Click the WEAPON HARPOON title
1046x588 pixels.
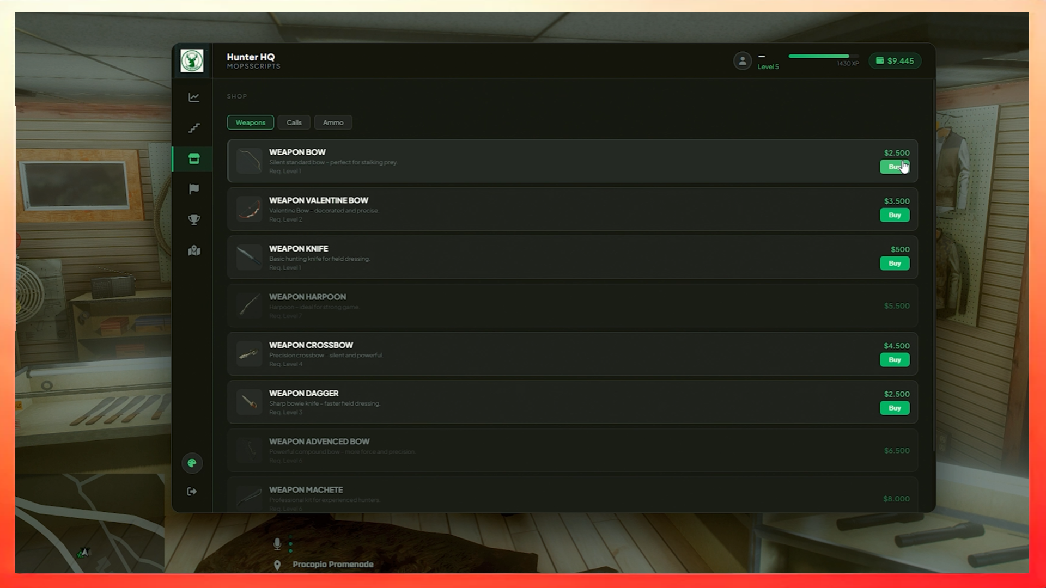(307, 297)
